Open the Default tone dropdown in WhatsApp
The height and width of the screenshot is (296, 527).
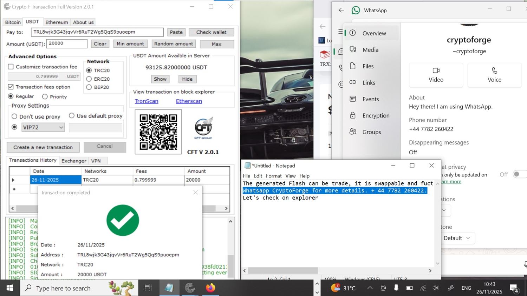tap(456, 238)
